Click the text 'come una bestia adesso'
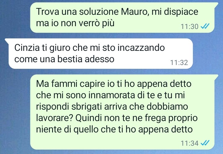The width and height of the screenshot is (223, 154). 64,59
